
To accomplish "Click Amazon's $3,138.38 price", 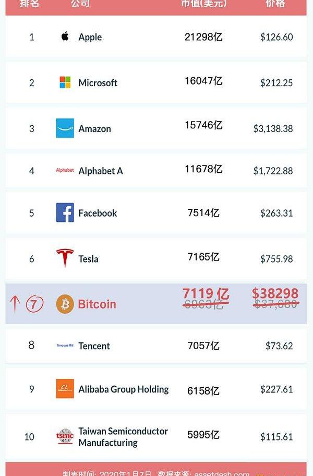I will pos(273,128).
